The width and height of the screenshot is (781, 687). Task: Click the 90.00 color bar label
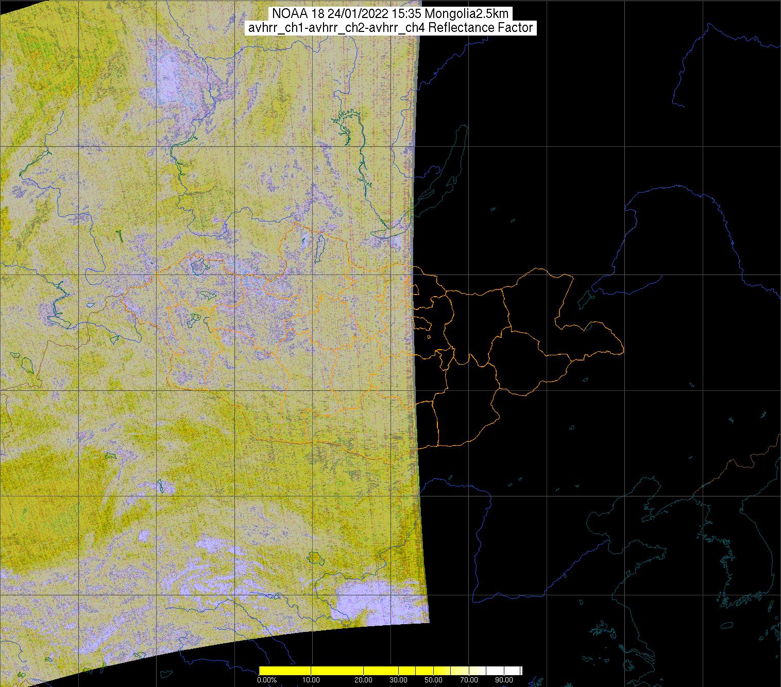pyautogui.click(x=504, y=680)
